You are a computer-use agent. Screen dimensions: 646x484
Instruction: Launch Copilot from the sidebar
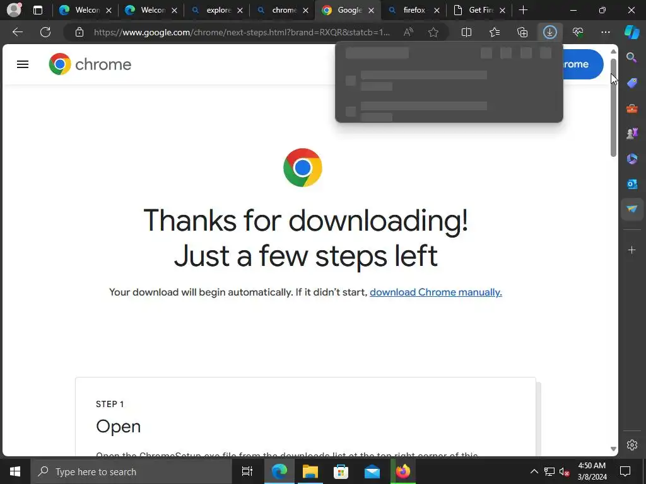pyautogui.click(x=632, y=32)
